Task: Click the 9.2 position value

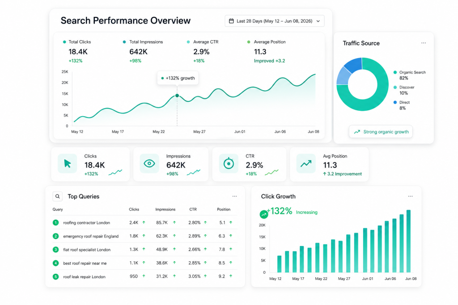Action: (x=222, y=276)
